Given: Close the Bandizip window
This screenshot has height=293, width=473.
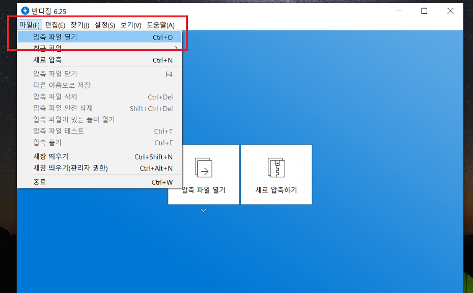Looking at the screenshot, I should (x=450, y=11).
